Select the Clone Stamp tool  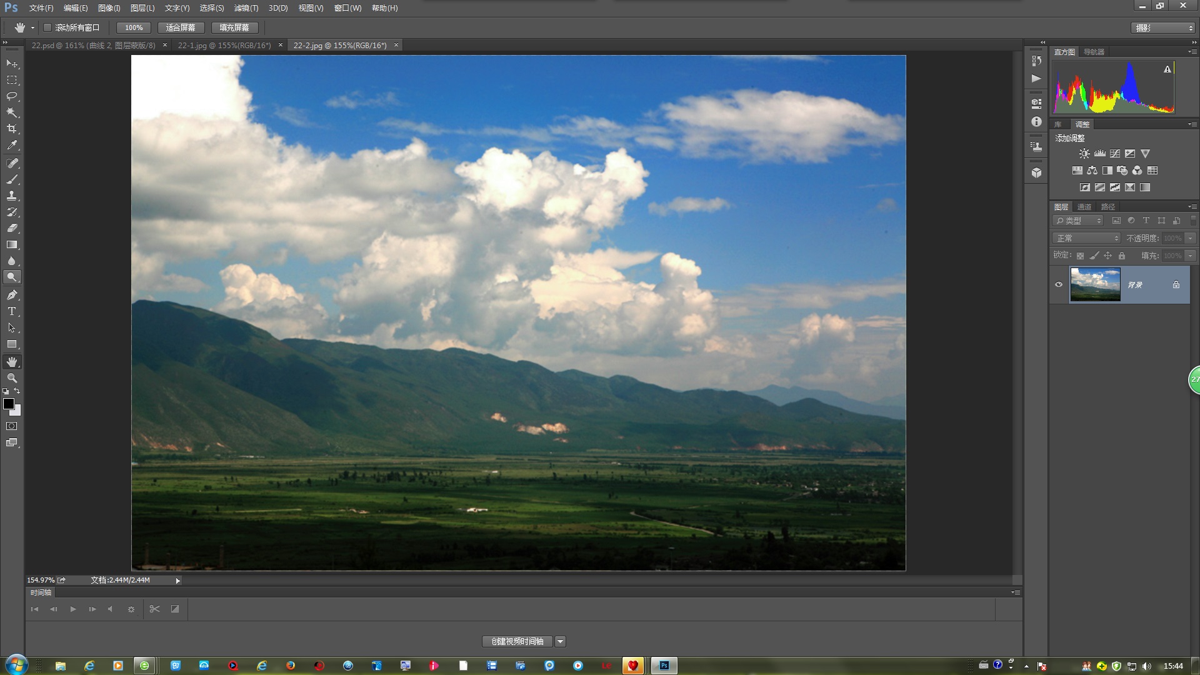[x=12, y=196]
